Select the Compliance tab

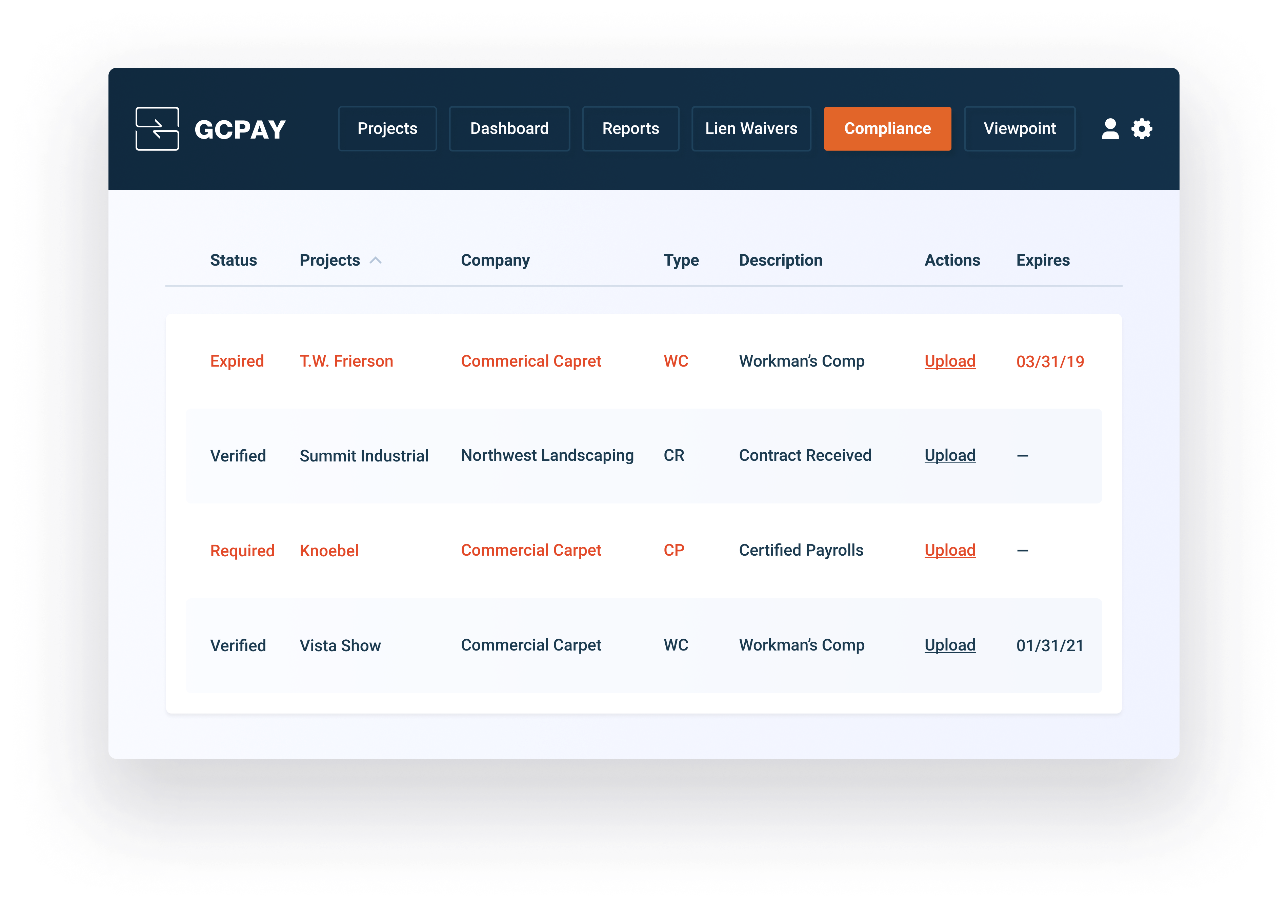click(887, 129)
